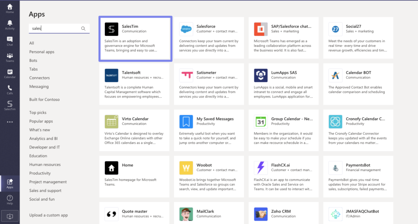Image resolution: width=418 pixels, height=224 pixels.
Task: Click the apps search input field
Action: point(59,28)
